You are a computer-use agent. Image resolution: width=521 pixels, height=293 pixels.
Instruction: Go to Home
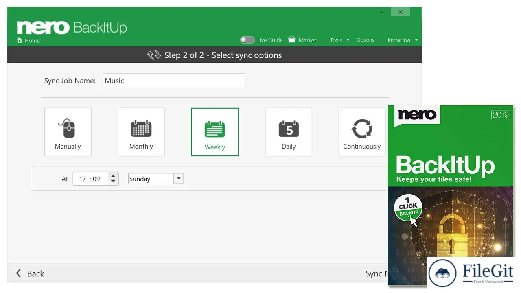[x=28, y=40]
